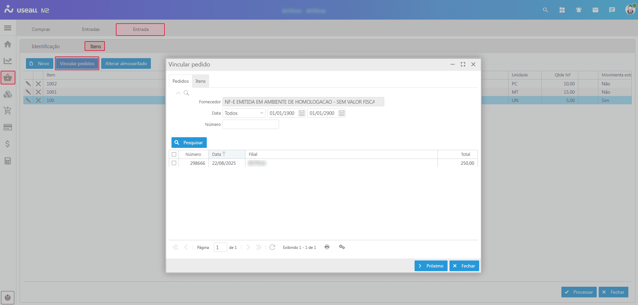This screenshot has width=638, height=305.
Task: Open the mail envelope icon in header
Action: coord(595,10)
